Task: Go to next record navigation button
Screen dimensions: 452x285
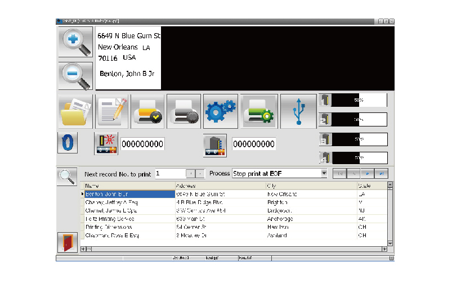Action: [x=368, y=174]
